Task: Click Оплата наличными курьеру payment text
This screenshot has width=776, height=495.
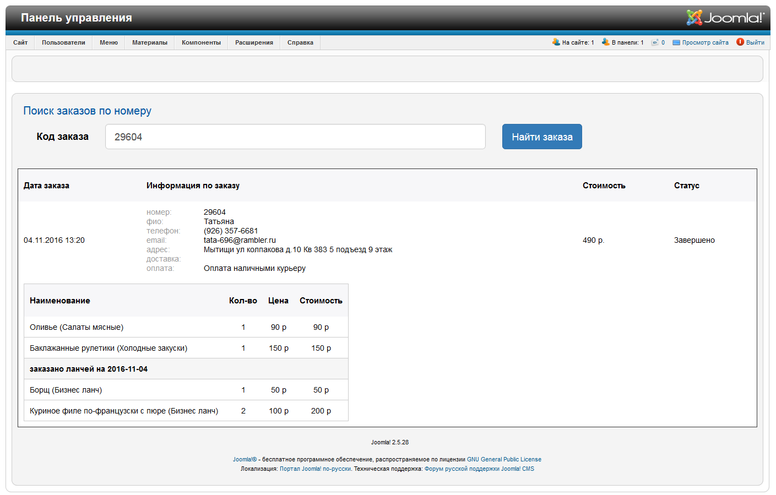Action: pyautogui.click(x=254, y=268)
